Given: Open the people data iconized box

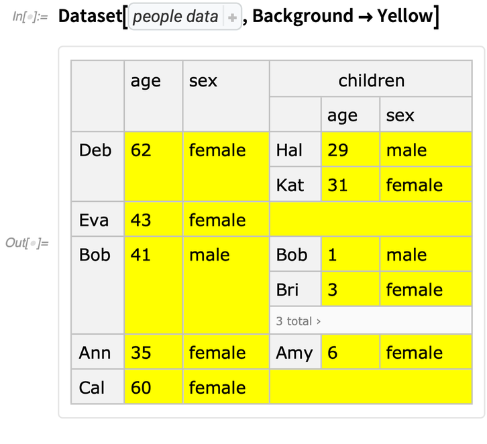Looking at the screenshot, I should tap(176, 17).
